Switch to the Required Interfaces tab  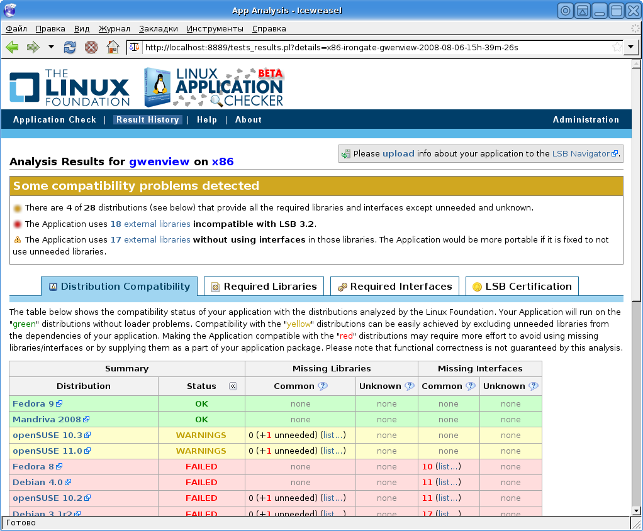[395, 287]
